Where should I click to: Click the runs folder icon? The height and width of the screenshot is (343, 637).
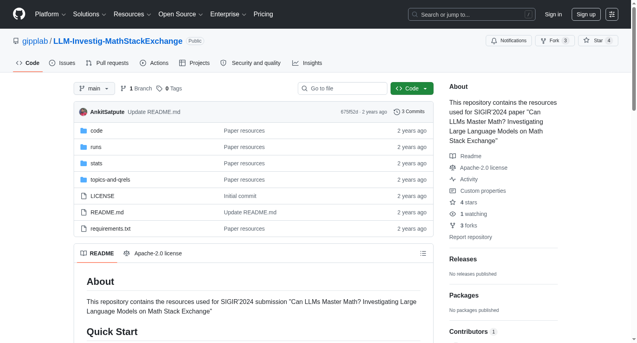(84, 147)
